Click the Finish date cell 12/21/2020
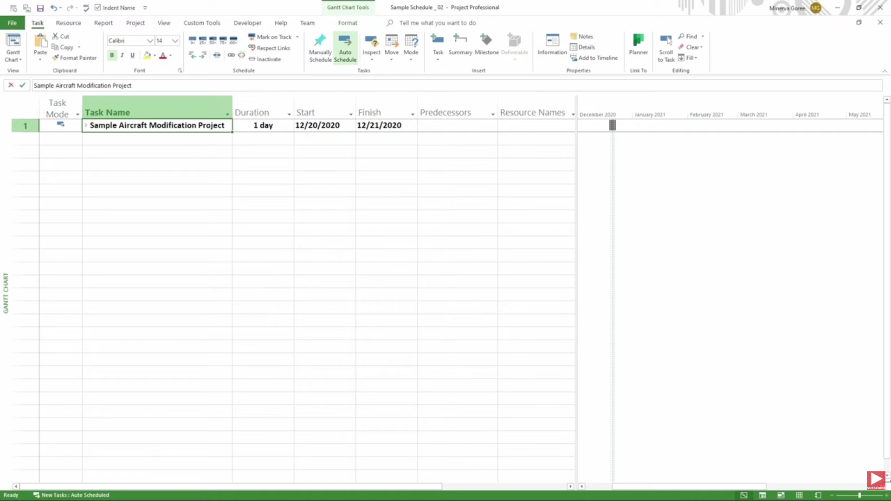This screenshot has height=501, width=891. coord(379,125)
